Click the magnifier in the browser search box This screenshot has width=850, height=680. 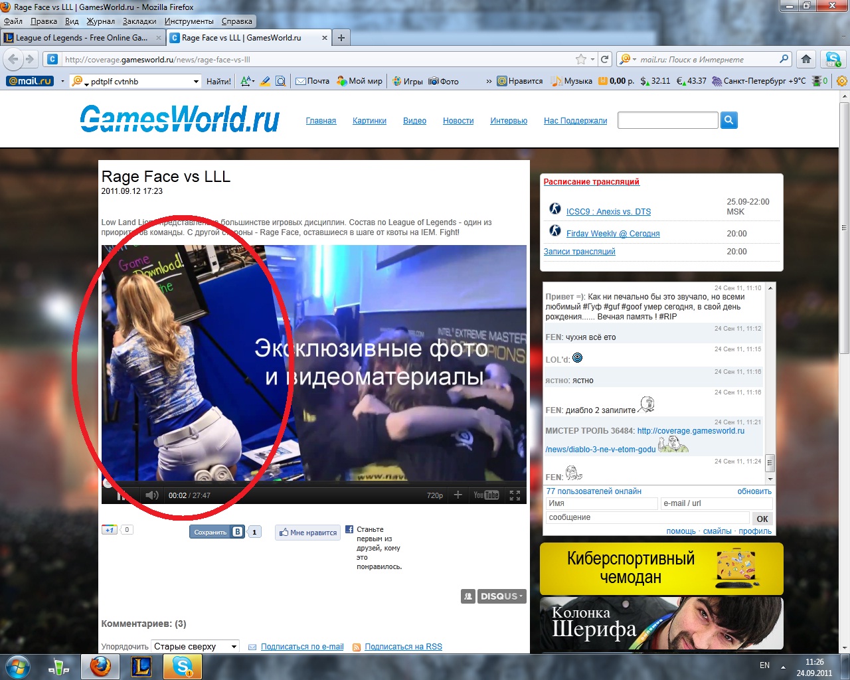coord(784,59)
